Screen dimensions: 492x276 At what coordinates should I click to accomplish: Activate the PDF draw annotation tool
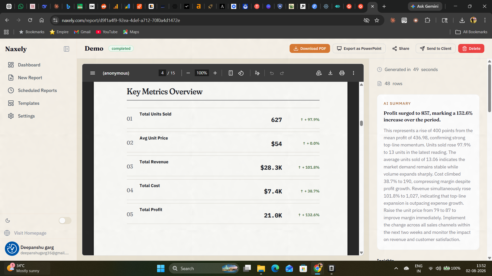(257, 73)
